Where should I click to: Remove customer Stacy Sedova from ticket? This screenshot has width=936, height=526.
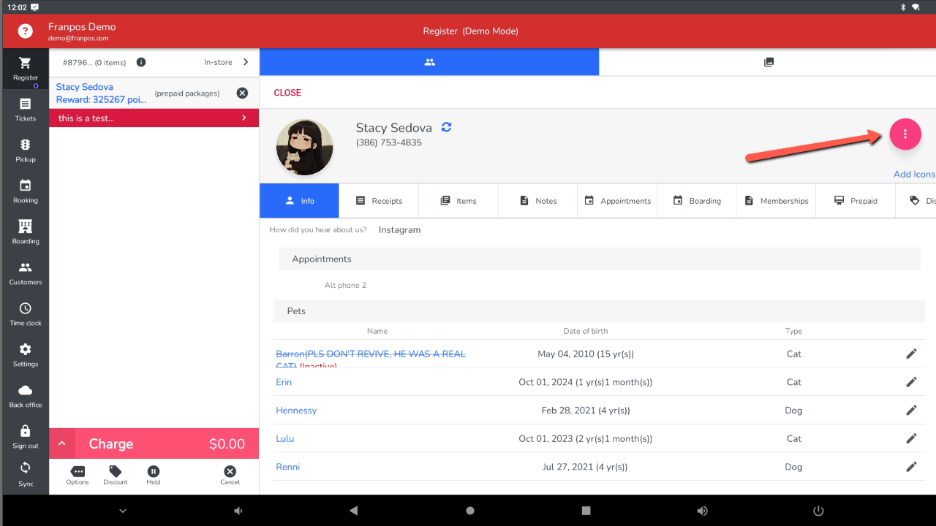(x=242, y=93)
